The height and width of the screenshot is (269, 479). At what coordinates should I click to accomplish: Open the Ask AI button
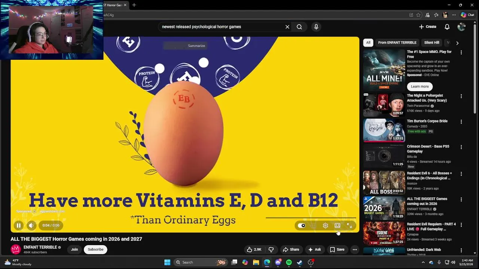(314, 250)
